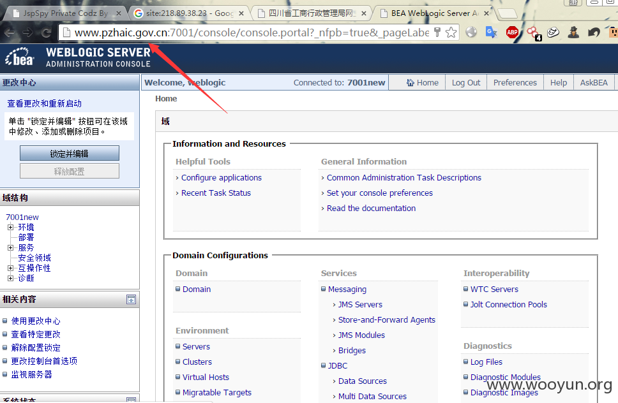The image size is (618, 403).
Task: Select 部署 in the domain tree
Action: [x=26, y=237]
